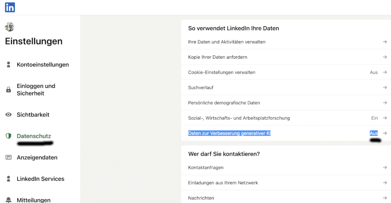Click the Ein status of Arbeitsplatzforschung

(375, 118)
